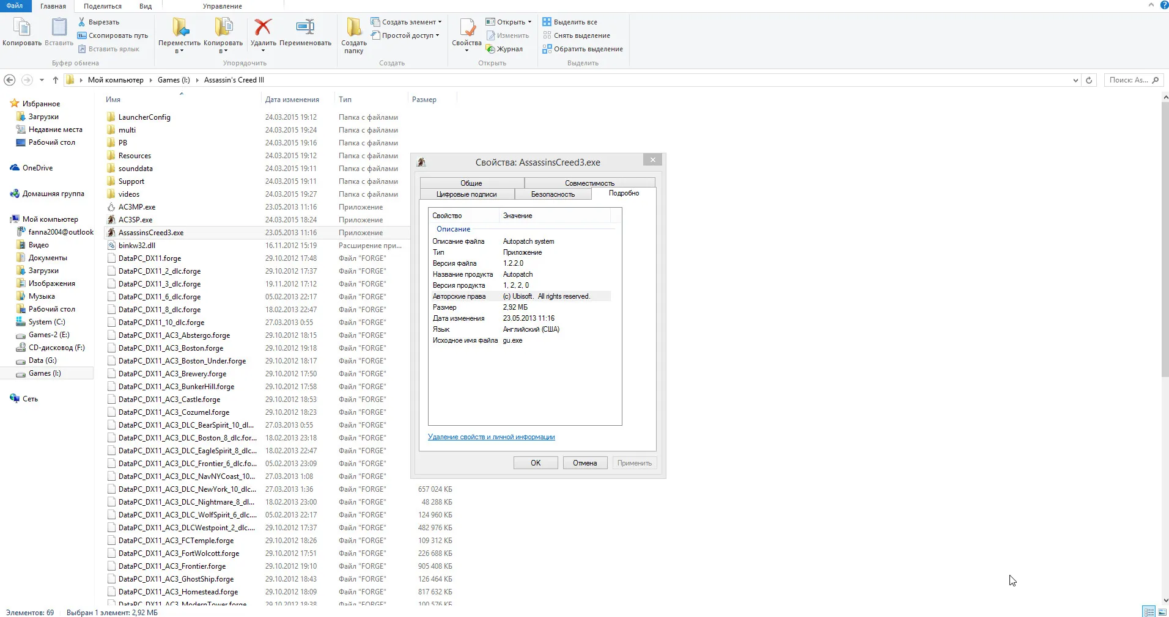The image size is (1169, 617).
Task: Select Недавние места in favorites
Action: [55, 130]
